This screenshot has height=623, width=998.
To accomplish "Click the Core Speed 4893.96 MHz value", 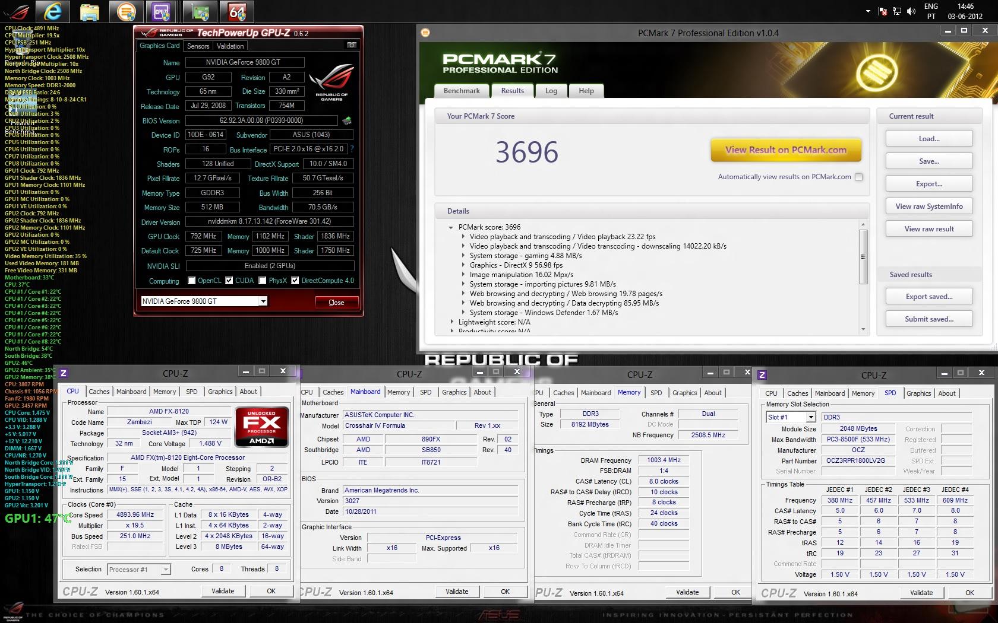I will (135, 515).
